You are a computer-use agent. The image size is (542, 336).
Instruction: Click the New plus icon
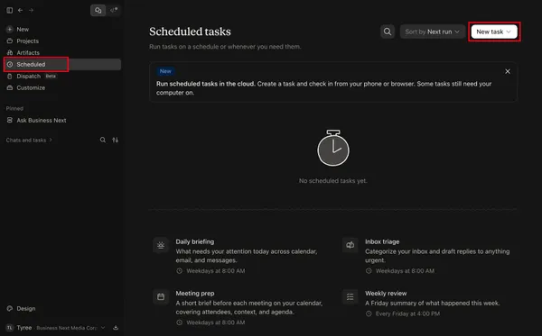click(x=10, y=30)
